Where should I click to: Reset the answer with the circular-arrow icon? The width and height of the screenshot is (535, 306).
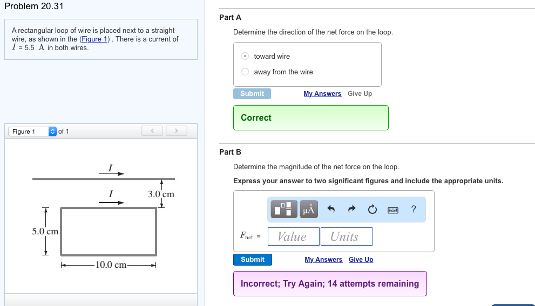tap(372, 210)
